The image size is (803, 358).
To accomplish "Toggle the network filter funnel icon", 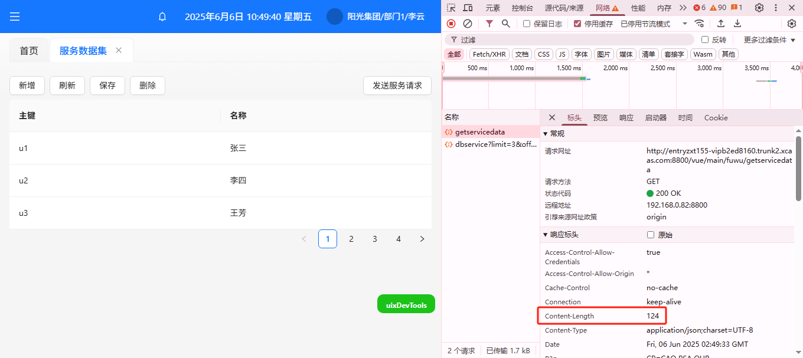I will coord(489,24).
